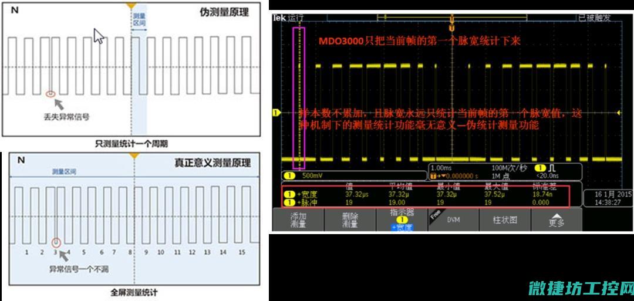Open the Free DVM menu

tap(453, 220)
